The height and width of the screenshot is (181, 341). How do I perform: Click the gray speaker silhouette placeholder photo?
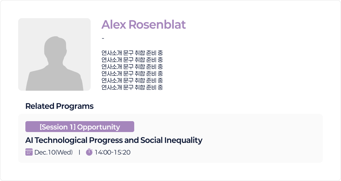pyautogui.click(x=54, y=54)
